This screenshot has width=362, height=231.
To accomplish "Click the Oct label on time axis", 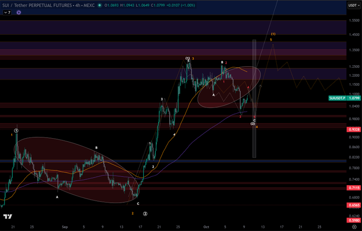I will pos(206,227).
